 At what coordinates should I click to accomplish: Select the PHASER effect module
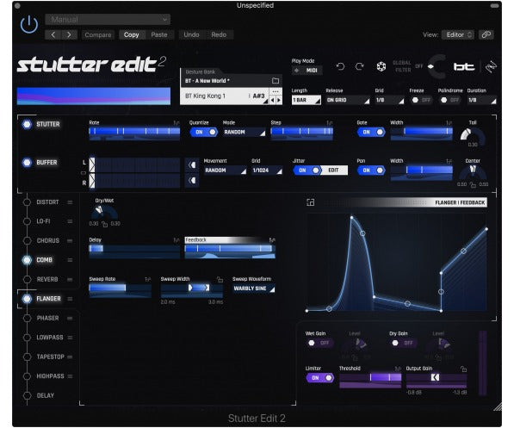click(x=47, y=318)
